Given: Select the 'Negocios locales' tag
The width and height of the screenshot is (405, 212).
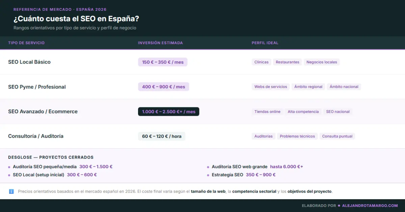Looking at the screenshot, I should tap(322, 62).
